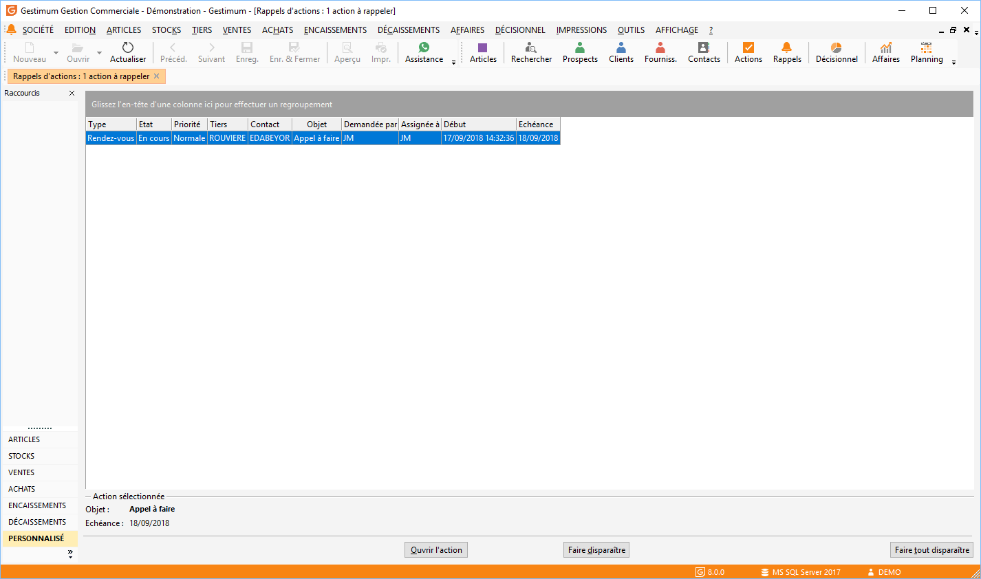Open the Articles toolbar icon

click(483, 47)
